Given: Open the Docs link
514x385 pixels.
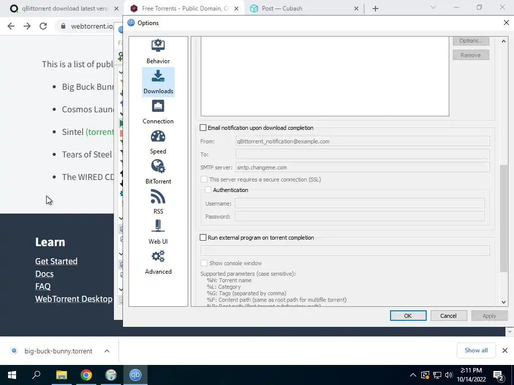Looking at the screenshot, I should (44, 274).
